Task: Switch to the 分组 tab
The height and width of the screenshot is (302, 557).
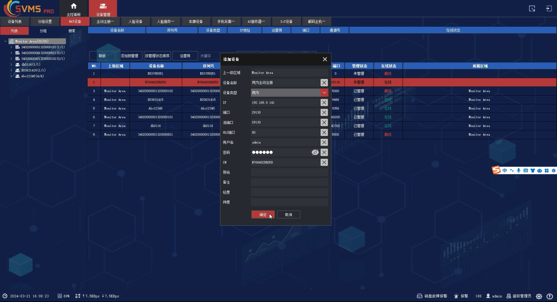Action: [x=43, y=31]
